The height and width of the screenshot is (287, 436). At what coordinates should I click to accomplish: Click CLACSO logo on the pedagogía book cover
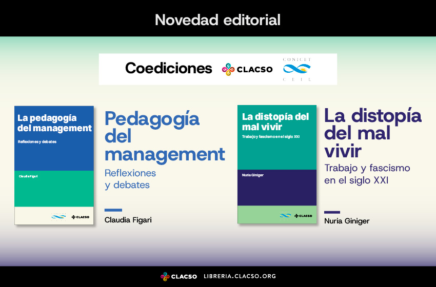point(81,217)
